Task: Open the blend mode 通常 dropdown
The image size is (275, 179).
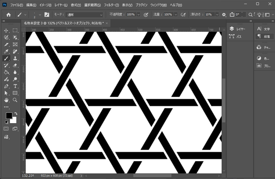Action: 84,15
